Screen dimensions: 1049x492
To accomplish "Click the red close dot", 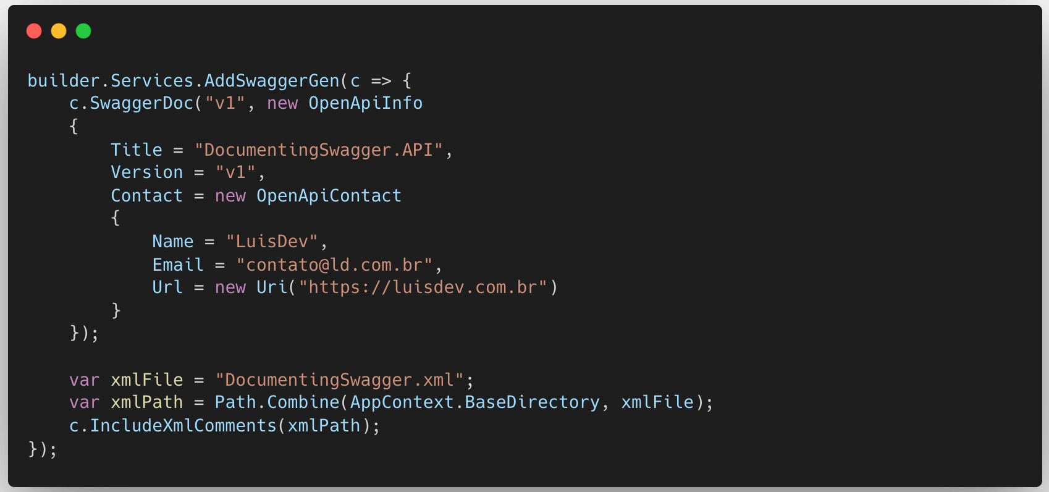I will [34, 31].
